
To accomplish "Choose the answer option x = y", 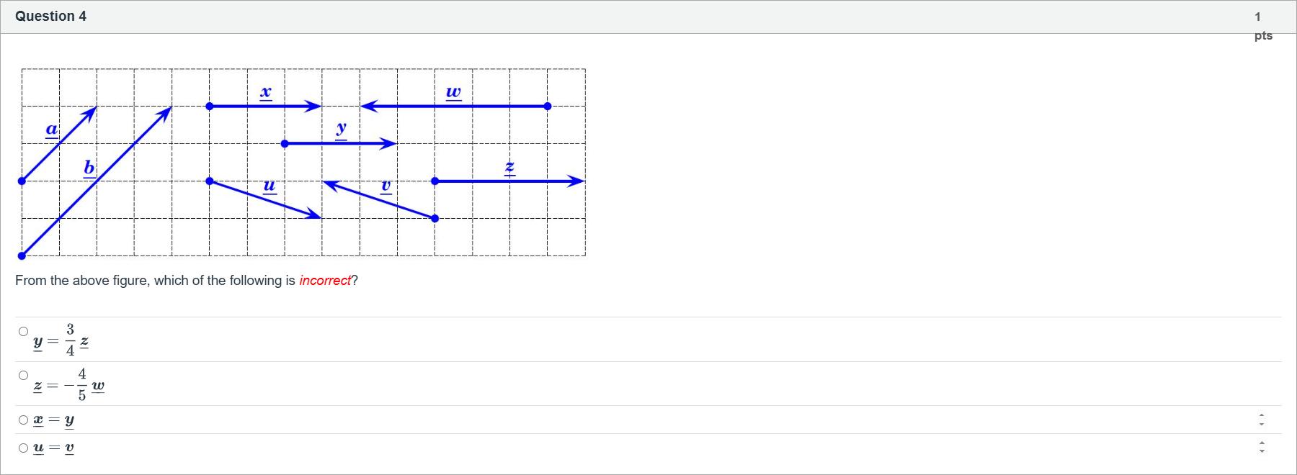I will [22, 420].
